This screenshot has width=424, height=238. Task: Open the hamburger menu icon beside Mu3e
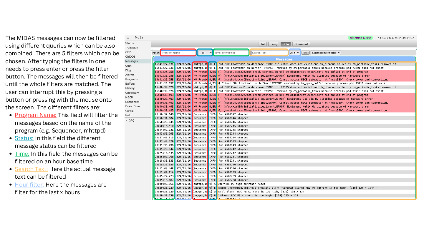coord(128,38)
